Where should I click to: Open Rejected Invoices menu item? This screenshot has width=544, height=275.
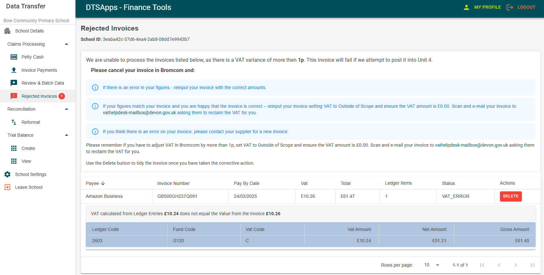click(39, 96)
